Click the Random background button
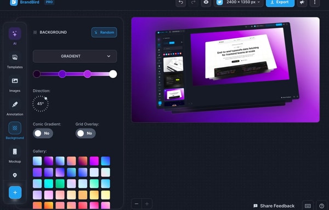This screenshot has height=210, width=329. (x=104, y=32)
